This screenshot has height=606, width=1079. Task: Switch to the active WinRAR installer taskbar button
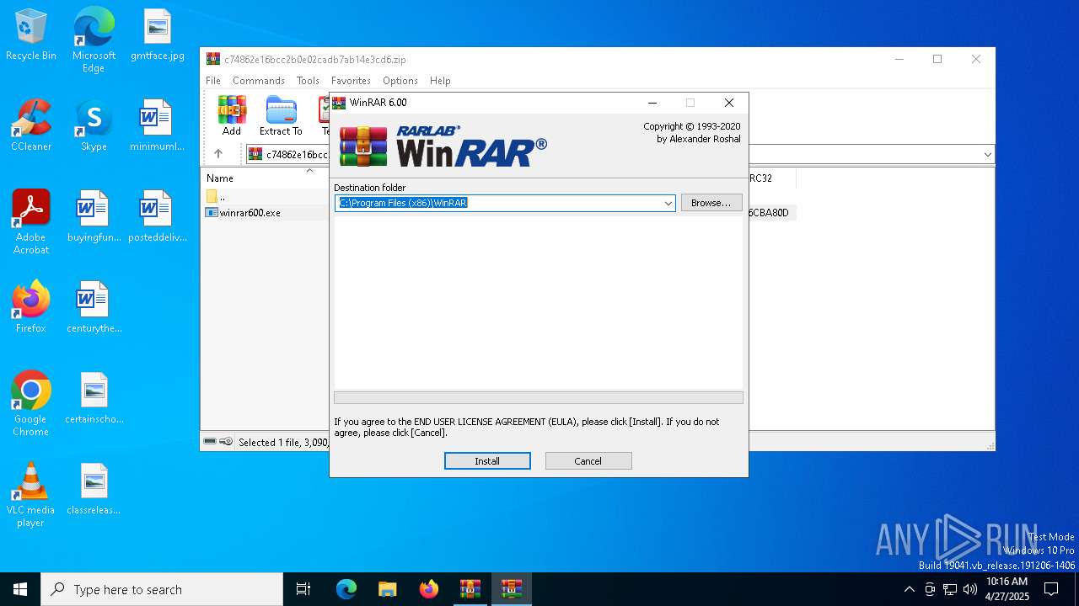click(x=511, y=589)
